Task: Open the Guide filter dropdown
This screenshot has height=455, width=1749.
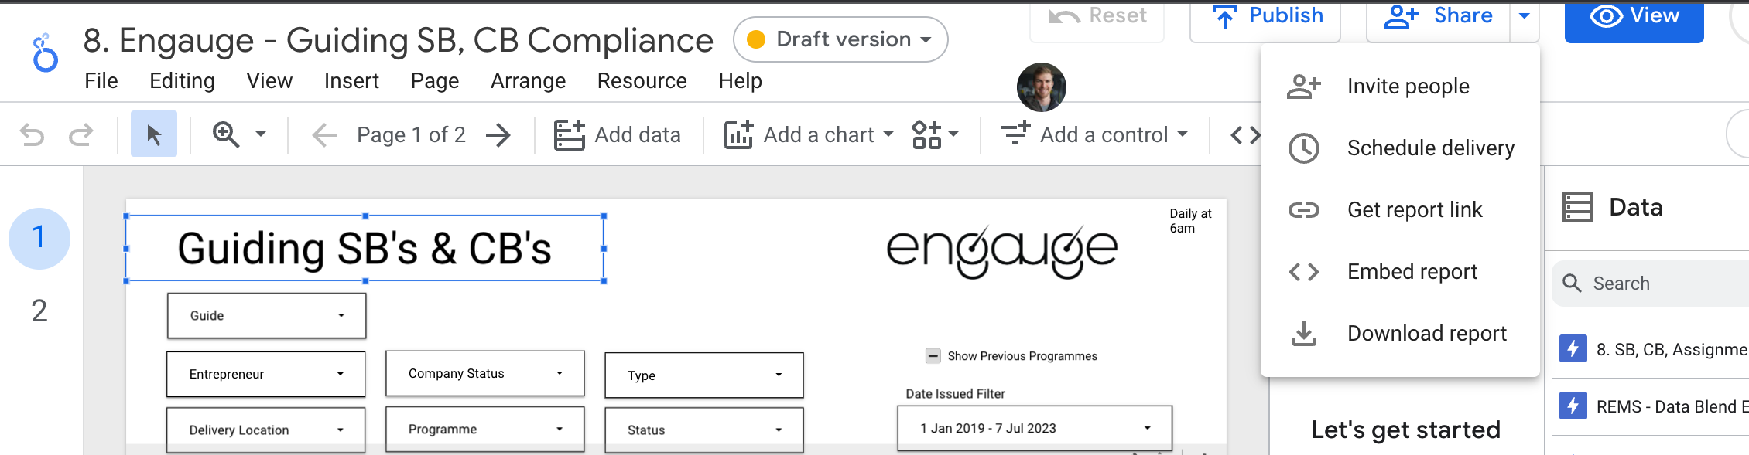Action: coord(266,315)
